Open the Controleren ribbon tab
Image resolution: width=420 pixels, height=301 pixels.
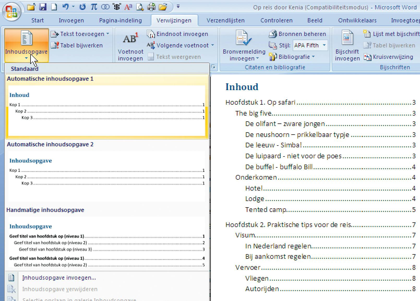point(276,20)
